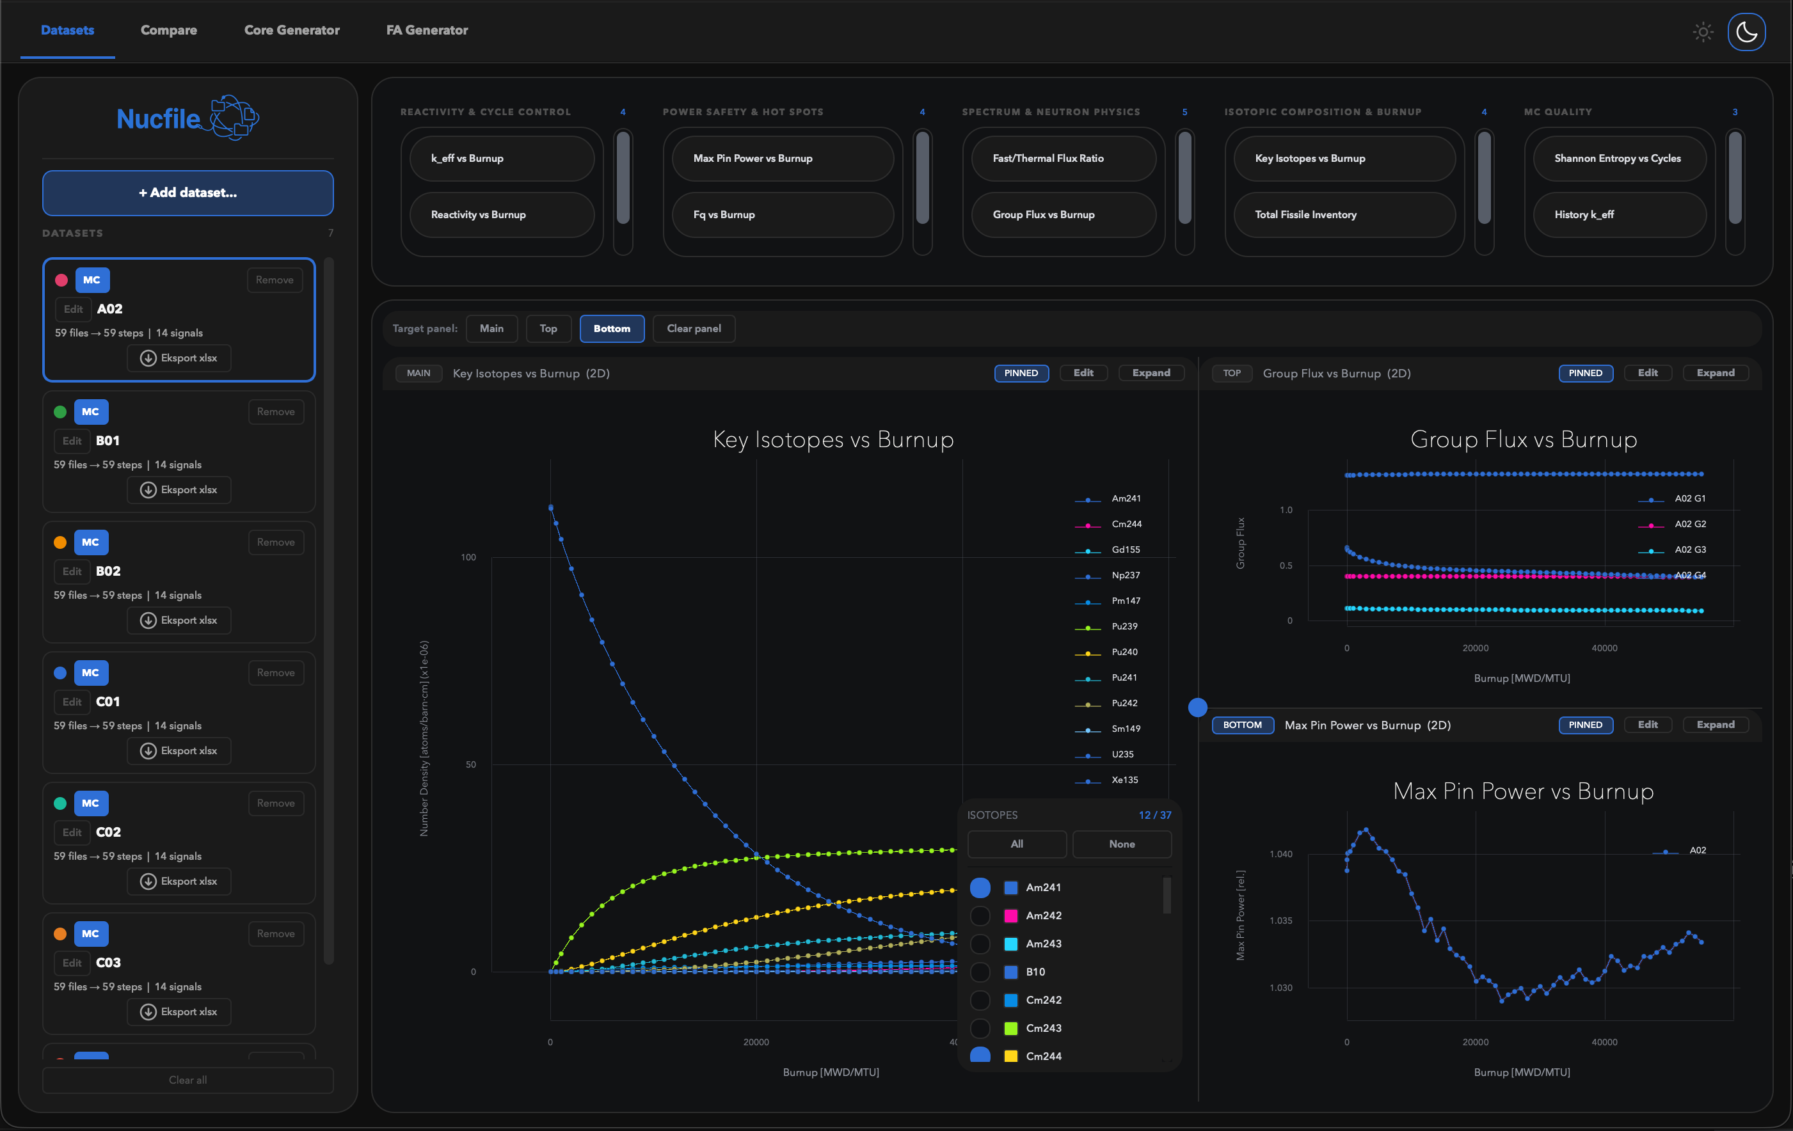Click the C02 Eksport xlsx download icon
1793x1131 pixels.
148,882
